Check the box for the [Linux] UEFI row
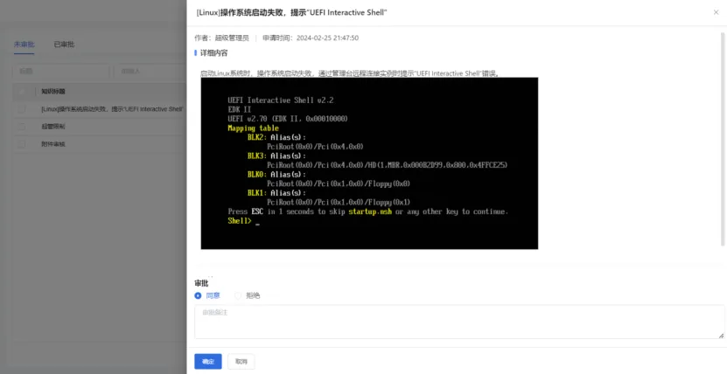Viewport: 727px width, 374px height. click(22, 109)
